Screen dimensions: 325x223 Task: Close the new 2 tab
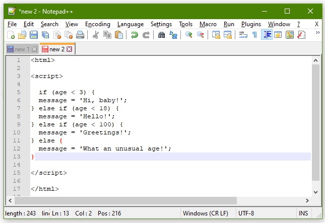coord(70,49)
